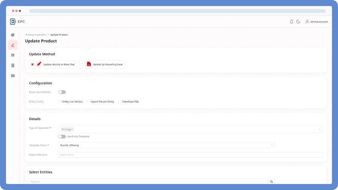Viewport: 338px width, 190px height.
Task: Click the browser address bar
Action: [x=177, y=11]
